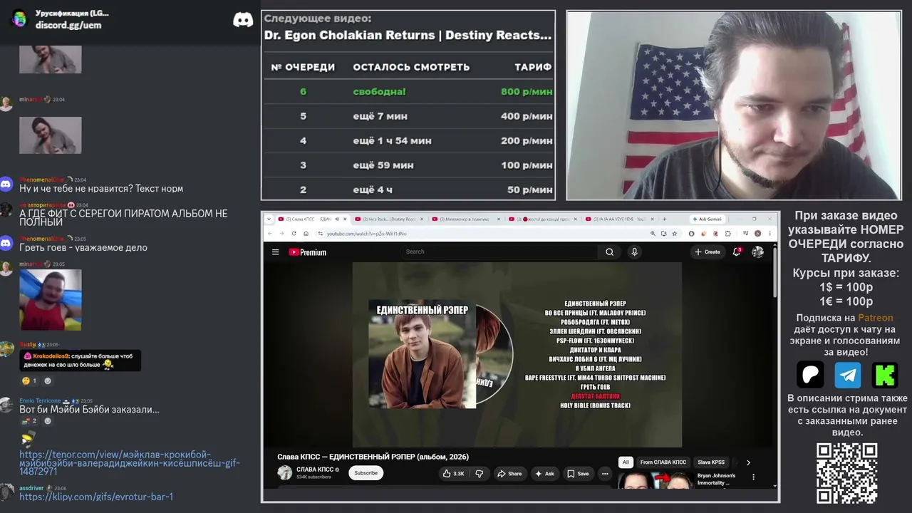Click the Discord logo in the chat header
The image size is (912, 513).
[243, 19]
